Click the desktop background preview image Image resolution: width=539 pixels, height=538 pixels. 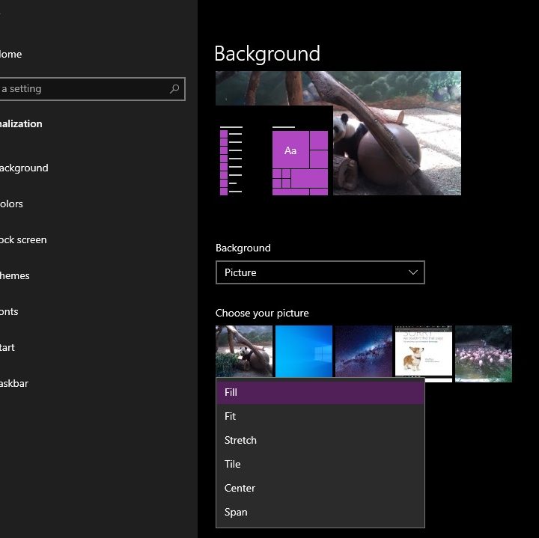(338, 133)
